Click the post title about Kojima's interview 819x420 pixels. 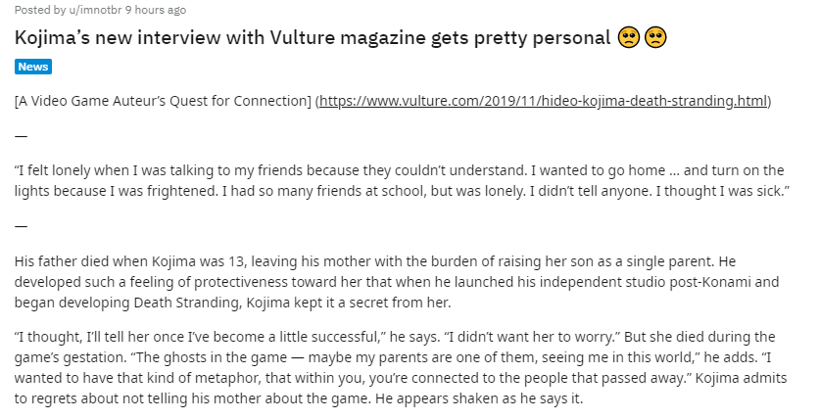[x=313, y=37]
